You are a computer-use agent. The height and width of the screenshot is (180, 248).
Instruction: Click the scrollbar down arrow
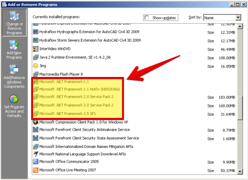pos(240,172)
